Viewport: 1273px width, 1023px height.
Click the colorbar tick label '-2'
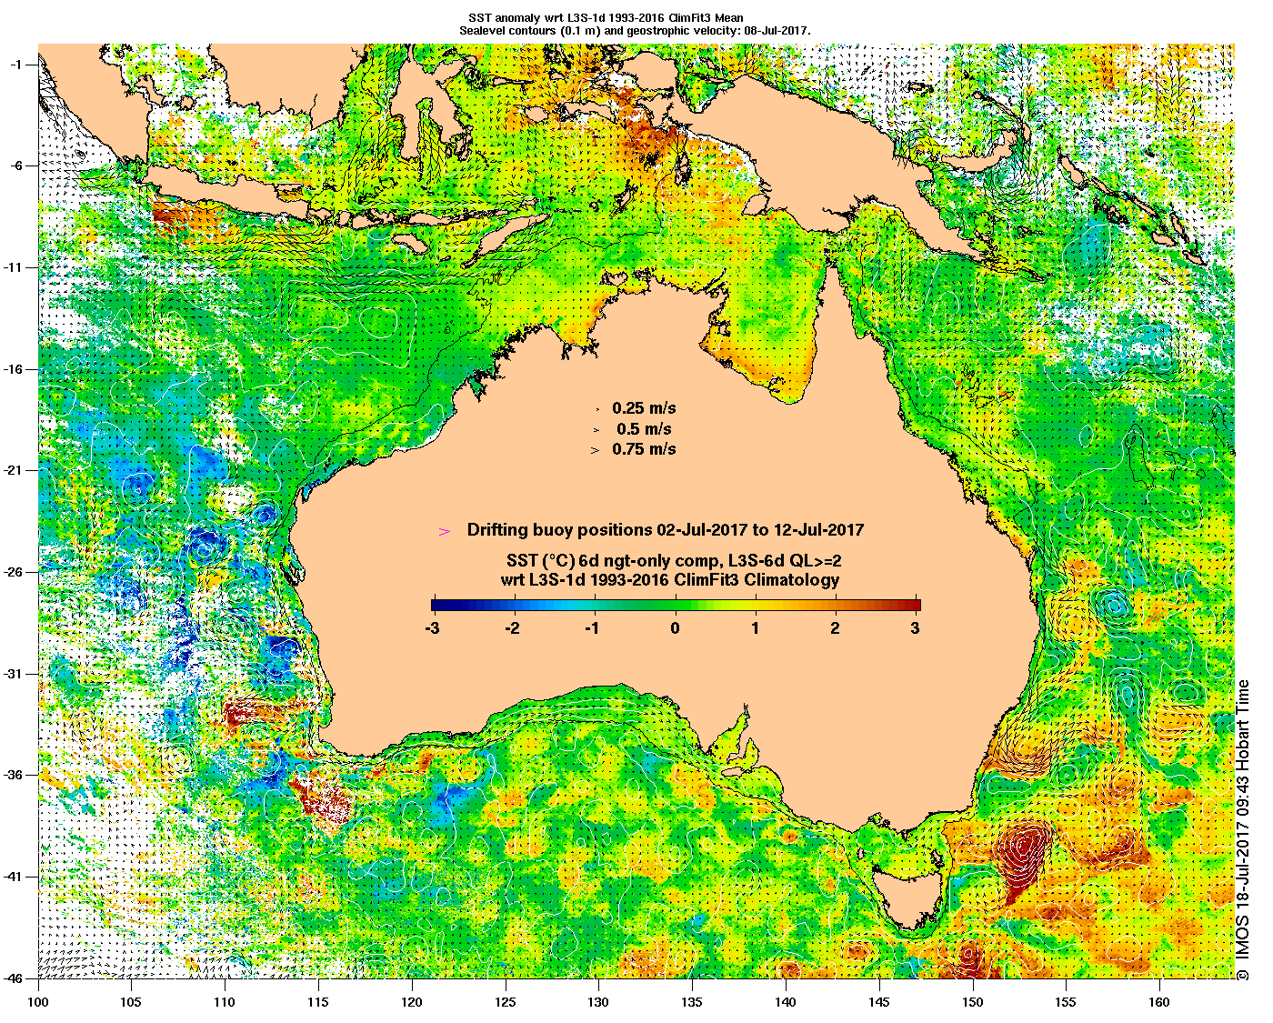tap(513, 627)
